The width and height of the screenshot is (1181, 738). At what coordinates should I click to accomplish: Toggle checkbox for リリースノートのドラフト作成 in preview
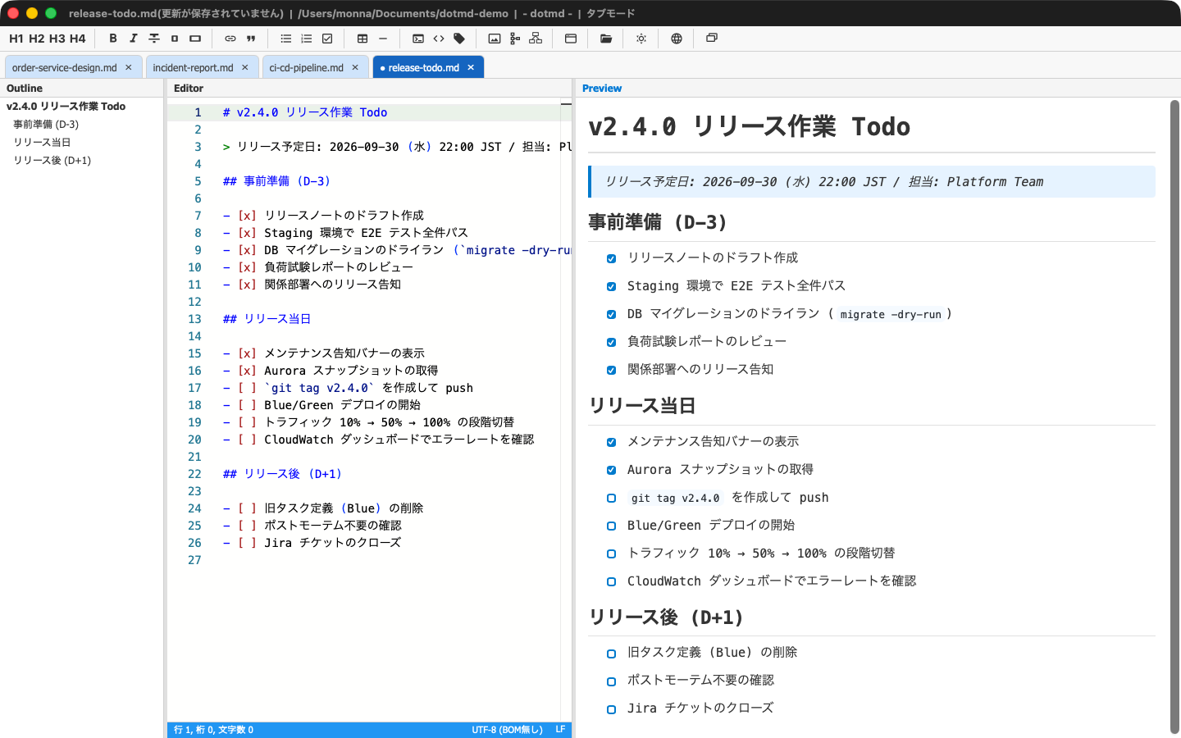point(611,258)
